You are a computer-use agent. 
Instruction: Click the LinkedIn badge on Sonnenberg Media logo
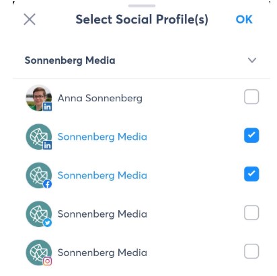[x=47, y=145]
